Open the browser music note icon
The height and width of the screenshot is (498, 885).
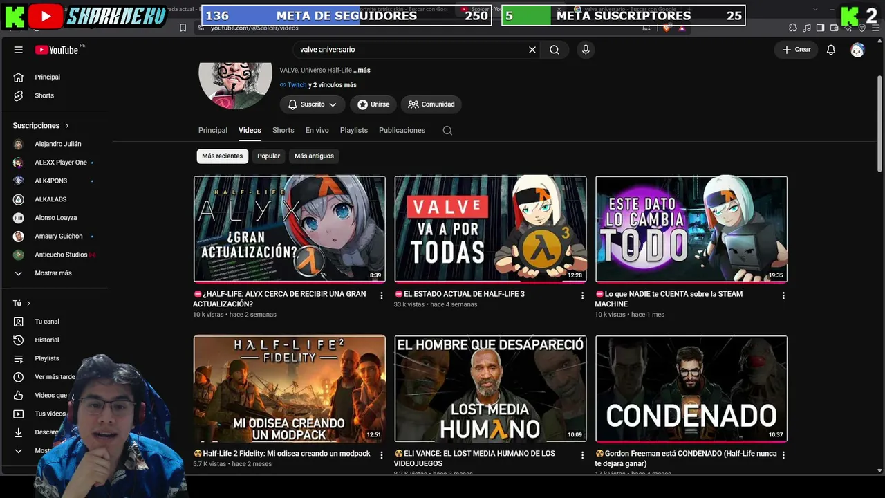(x=807, y=28)
